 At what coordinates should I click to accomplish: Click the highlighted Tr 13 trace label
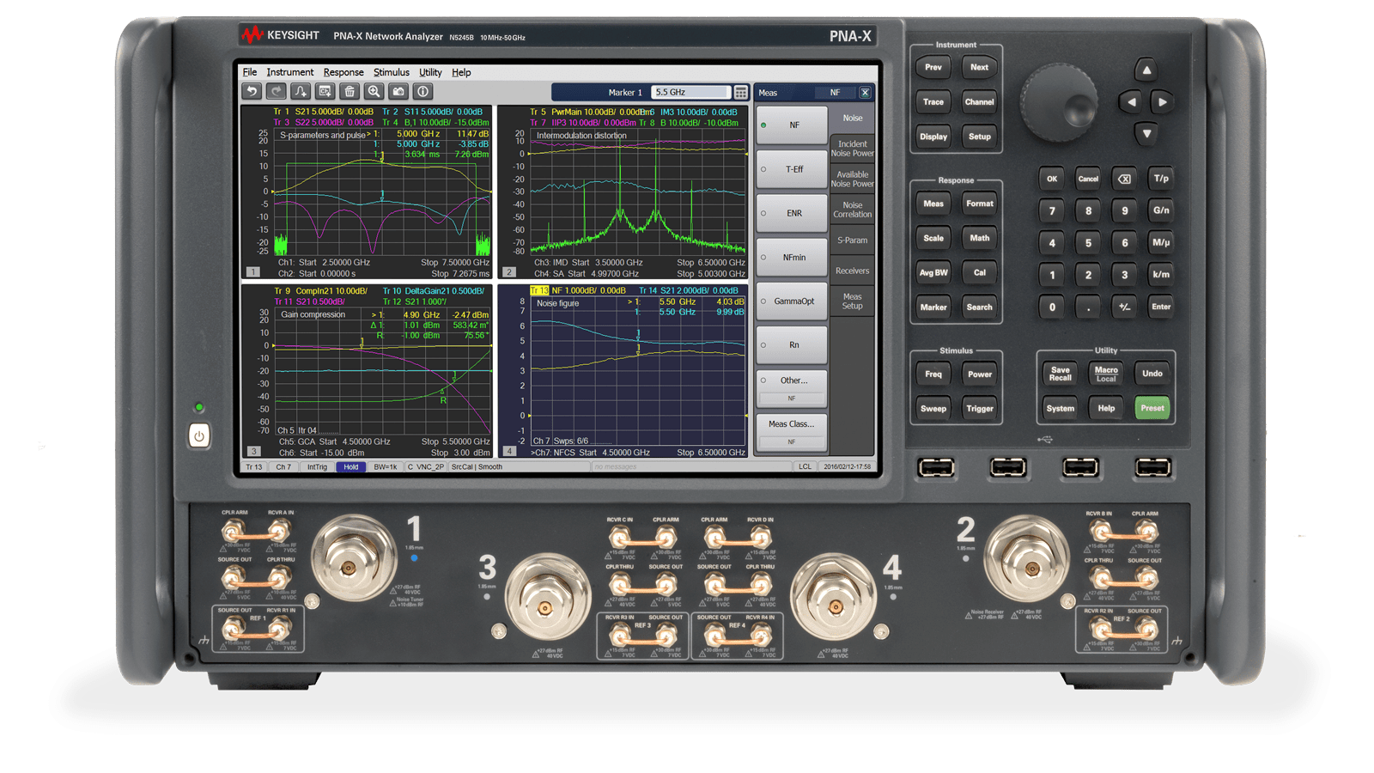[x=539, y=290]
